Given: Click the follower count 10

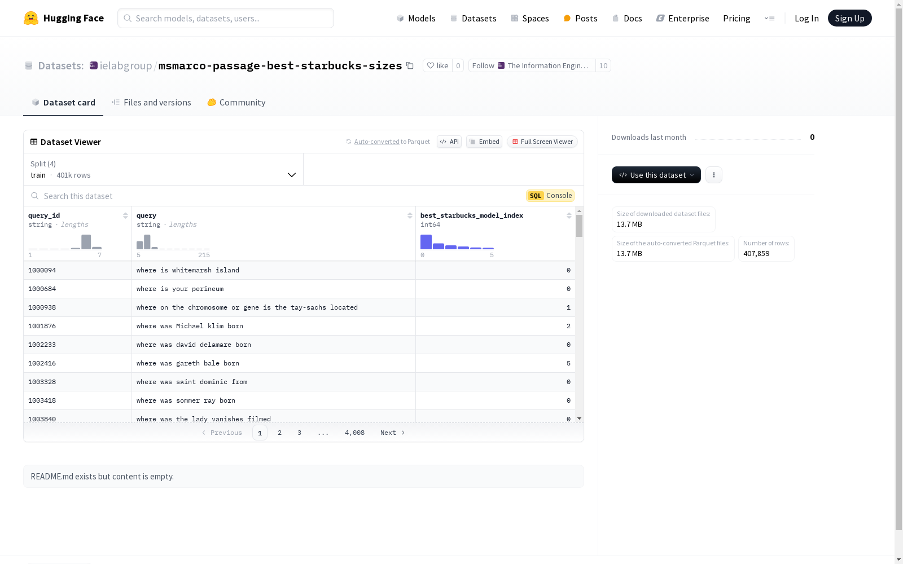Looking at the screenshot, I should 603,66.
